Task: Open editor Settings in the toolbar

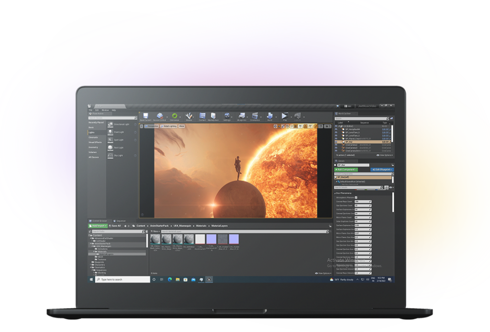Action: [x=227, y=116]
